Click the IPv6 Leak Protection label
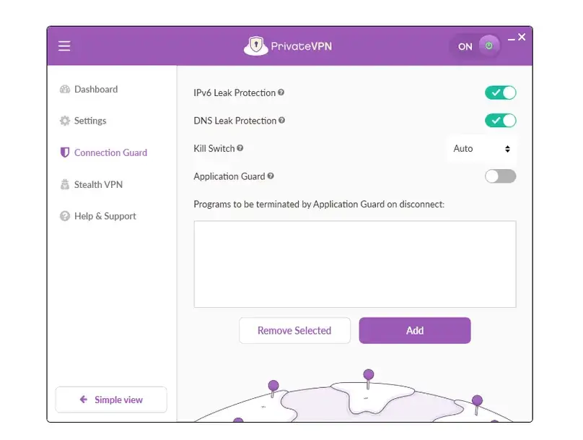Screen dimensions: 583x440 [x=234, y=92]
